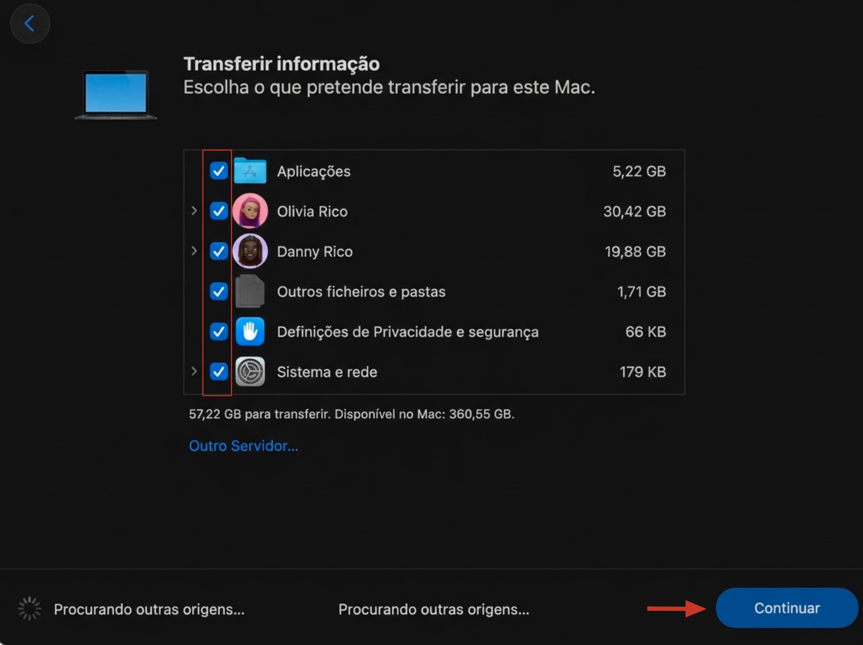Open Outro Servidor link
This screenshot has height=645, width=863.
click(244, 446)
